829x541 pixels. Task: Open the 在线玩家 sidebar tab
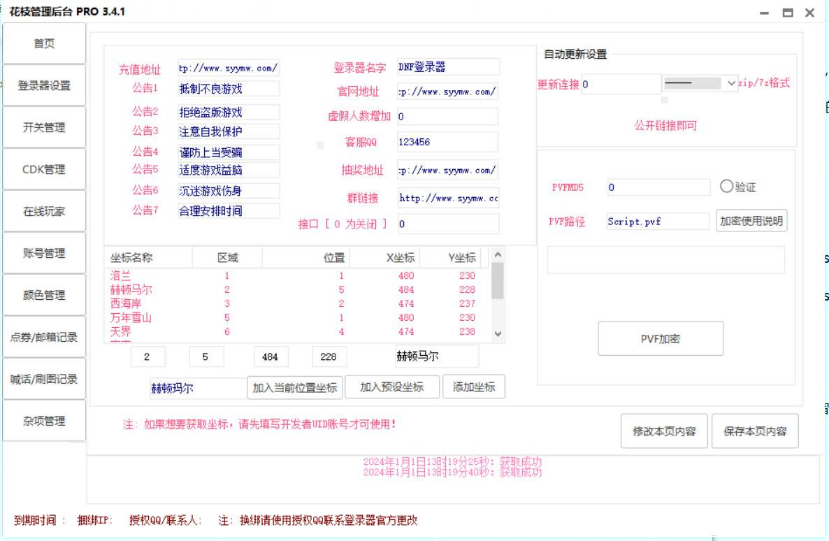point(44,212)
